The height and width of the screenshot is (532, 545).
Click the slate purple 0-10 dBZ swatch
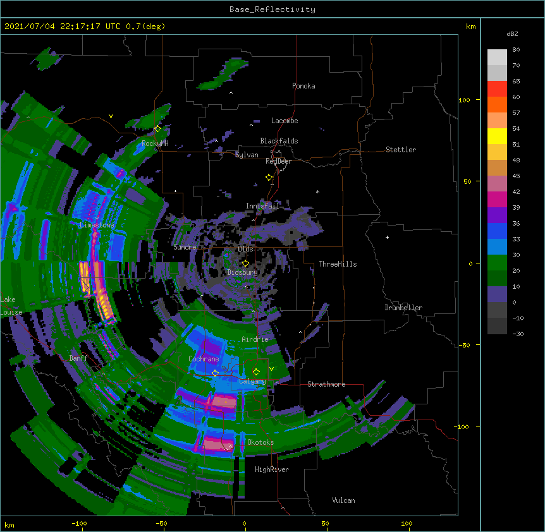[x=497, y=294]
